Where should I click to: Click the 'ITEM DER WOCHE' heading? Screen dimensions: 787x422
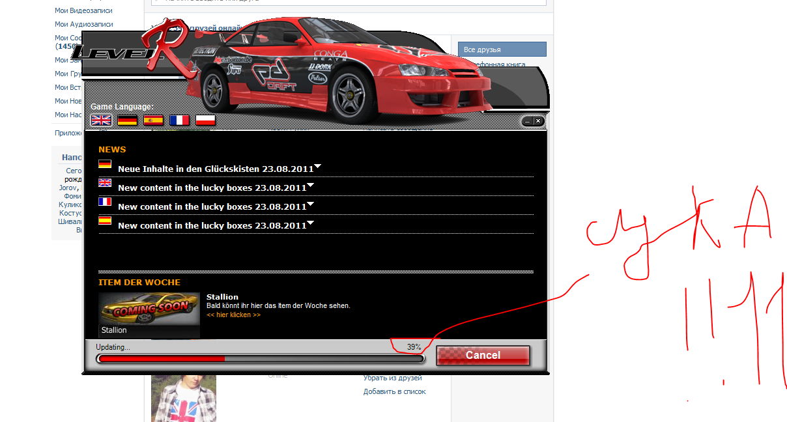139,283
